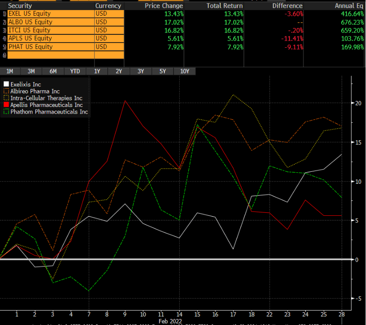Sort by the Price Change column header
Screen dimensions: 366x325
tap(164, 6)
